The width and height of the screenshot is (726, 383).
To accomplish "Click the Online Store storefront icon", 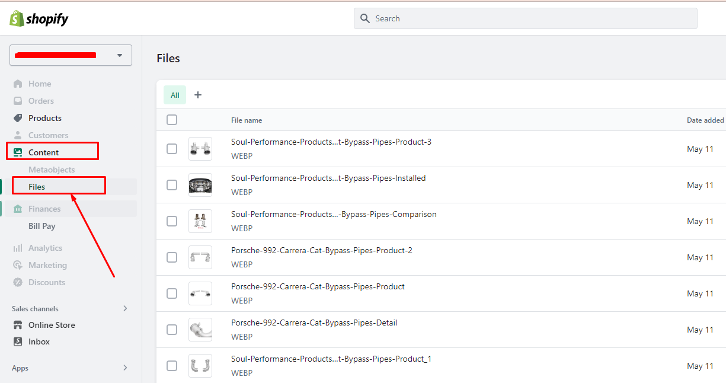I will (x=18, y=325).
